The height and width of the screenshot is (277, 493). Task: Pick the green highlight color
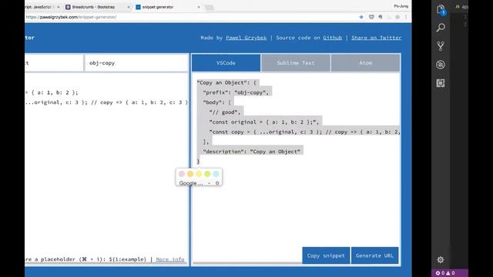tap(207, 174)
